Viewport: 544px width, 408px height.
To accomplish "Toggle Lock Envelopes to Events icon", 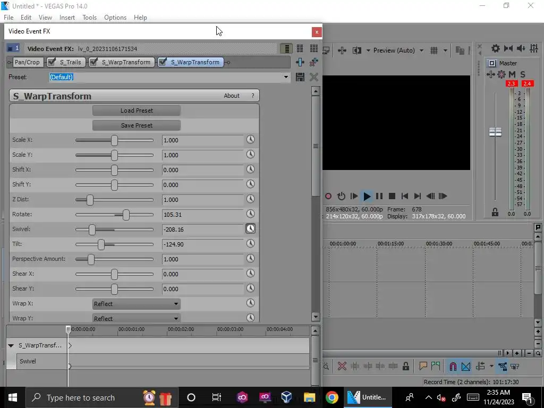I will tap(503, 366).
